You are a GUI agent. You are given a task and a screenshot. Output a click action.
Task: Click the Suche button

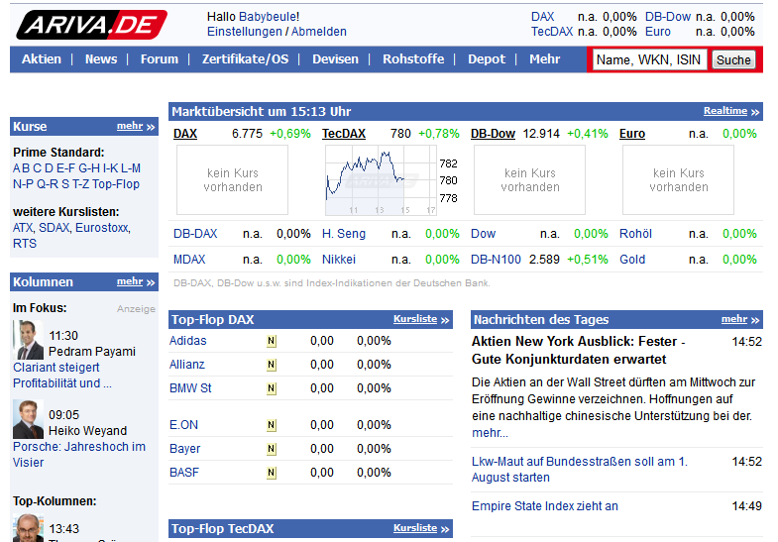click(x=733, y=60)
